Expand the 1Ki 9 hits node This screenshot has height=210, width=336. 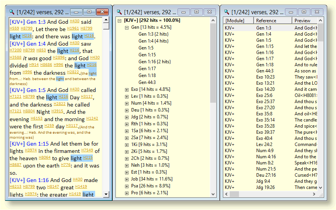click(127, 145)
